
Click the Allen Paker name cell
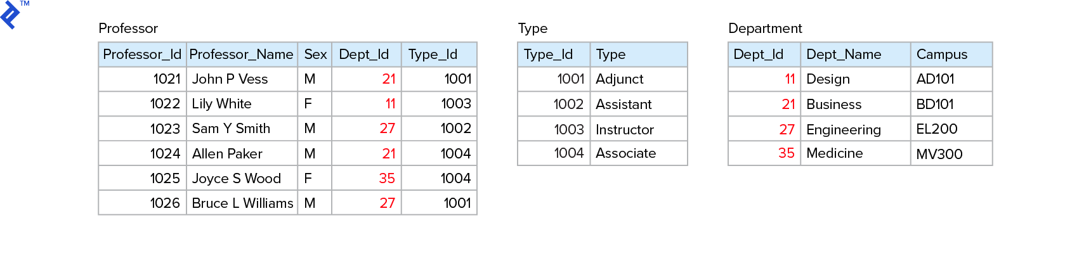tap(227, 154)
